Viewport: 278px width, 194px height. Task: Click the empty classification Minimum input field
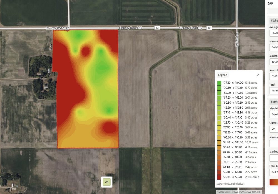coord(273,144)
